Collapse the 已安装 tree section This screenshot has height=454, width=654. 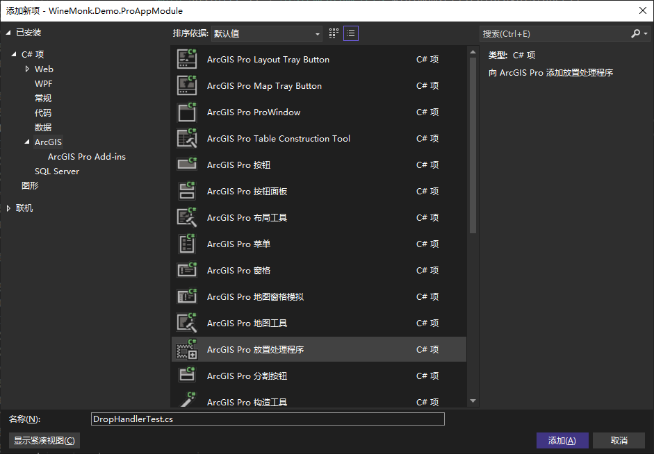click(x=8, y=33)
